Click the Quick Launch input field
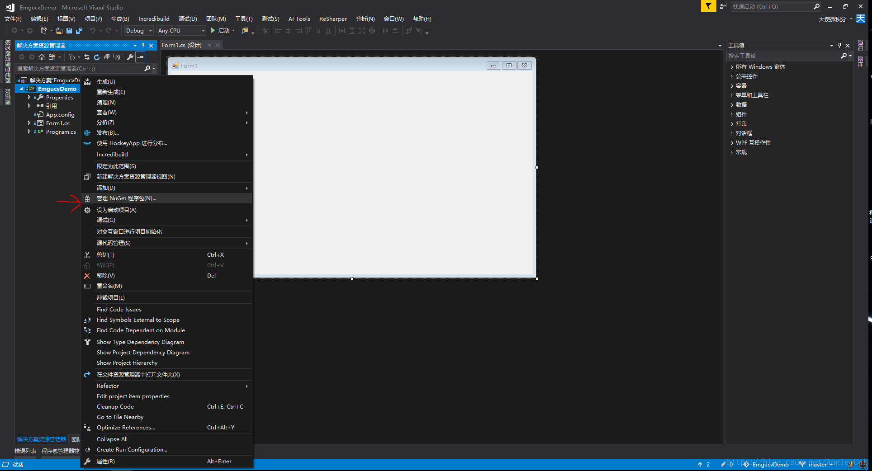 772,6
